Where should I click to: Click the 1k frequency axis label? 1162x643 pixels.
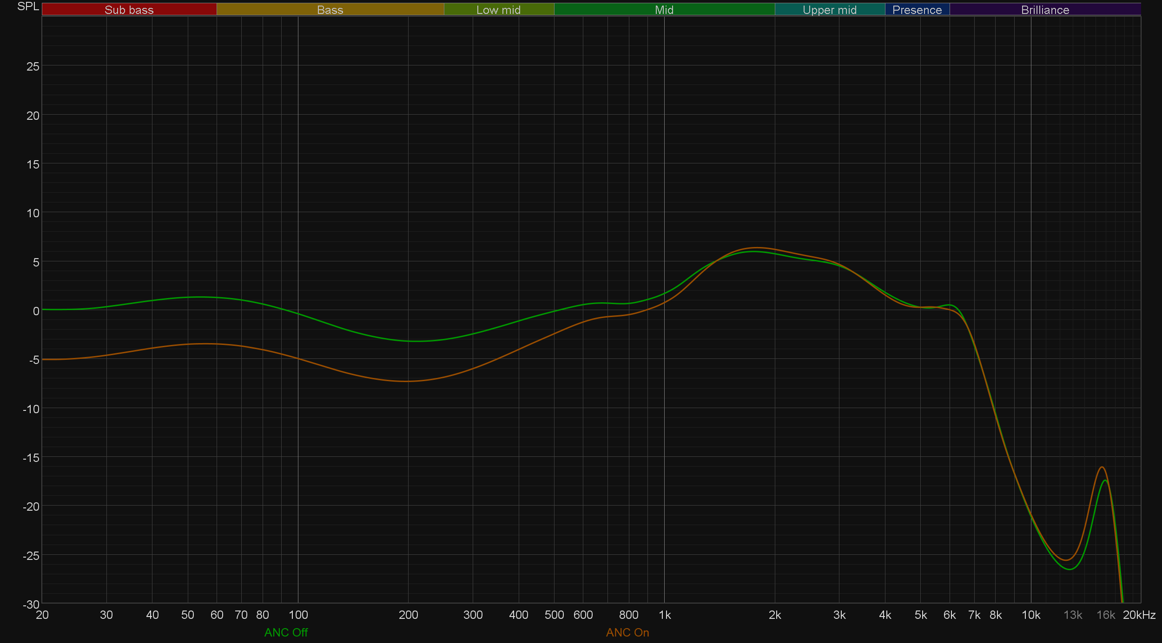[665, 615]
